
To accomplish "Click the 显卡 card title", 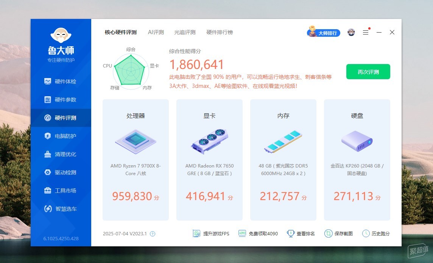I will click(209, 116).
